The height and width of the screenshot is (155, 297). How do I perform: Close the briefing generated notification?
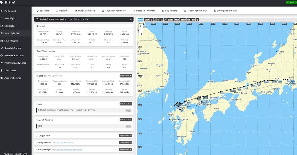pos(131,19)
